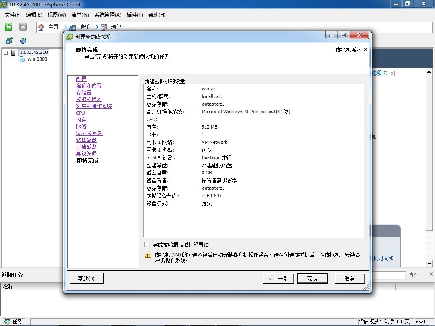Screen dimensions: 435x326
Task: Go to the CPU step link
Action: pos(80,113)
